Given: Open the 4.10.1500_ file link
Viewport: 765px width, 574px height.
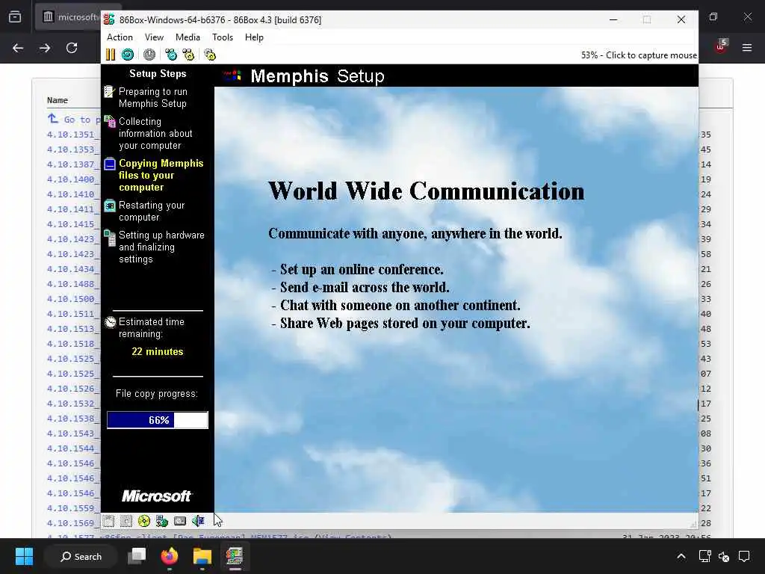Looking at the screenshot, I should point(73,299).
